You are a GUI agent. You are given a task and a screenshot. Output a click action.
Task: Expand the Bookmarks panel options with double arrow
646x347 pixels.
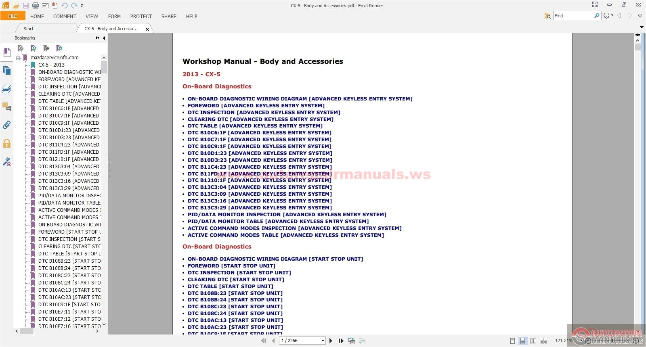[x=98, y=38]
